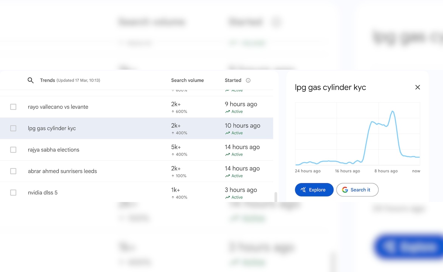The image size is (443, 272).
Task: Open the nvidia dlss 5 trend row
Action: (43, 192)
